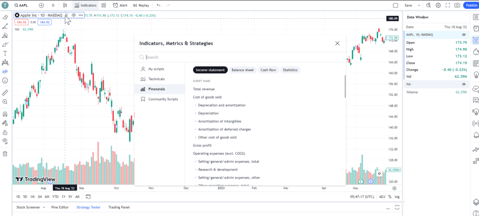Open Indicators from the top toolbar
Screen dimensions: 479x216
[x=86, y=5]
